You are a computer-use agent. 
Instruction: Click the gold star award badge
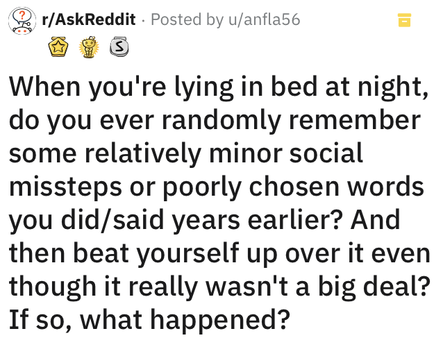(57, 48)
